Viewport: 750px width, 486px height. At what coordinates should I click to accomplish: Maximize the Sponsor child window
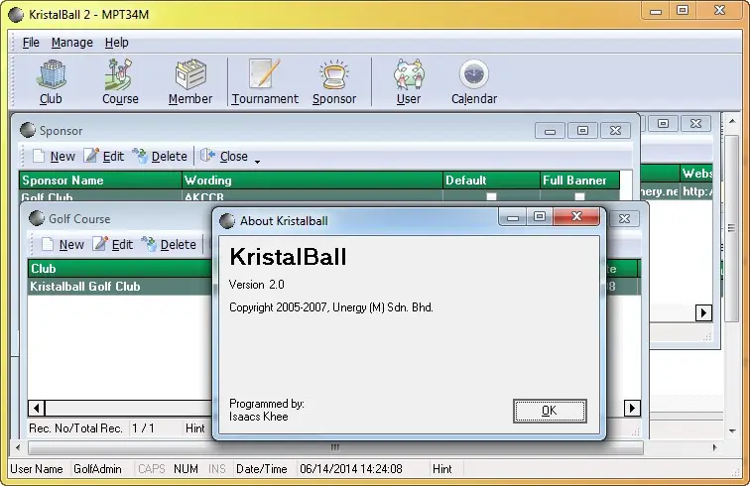tap(582, 131)
